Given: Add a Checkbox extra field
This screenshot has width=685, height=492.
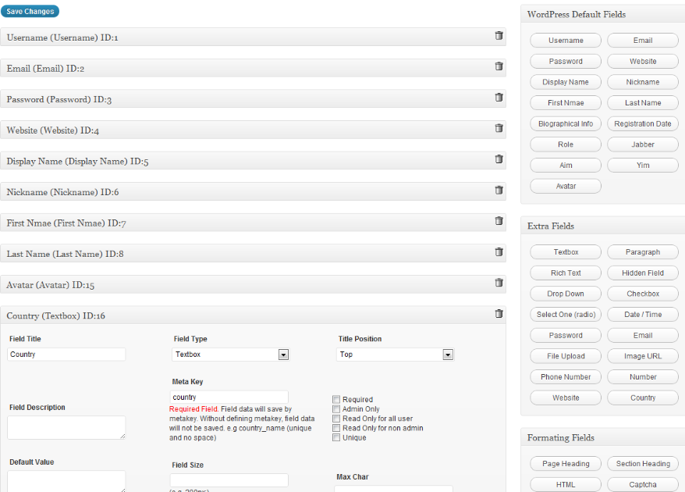Looking at the screenshot, I should (643, 294).
